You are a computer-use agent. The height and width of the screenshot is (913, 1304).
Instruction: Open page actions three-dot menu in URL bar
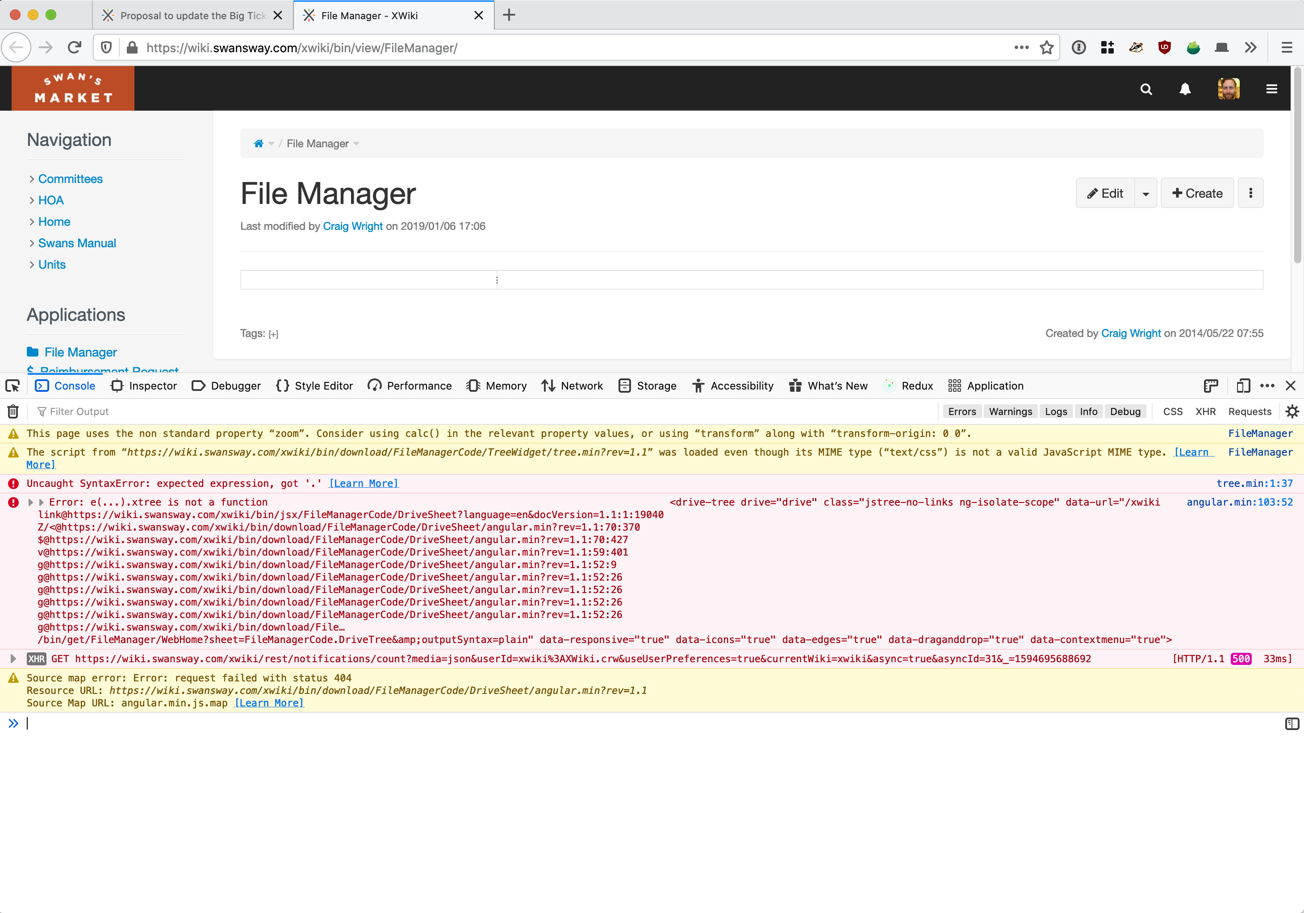coord(1022,48)
